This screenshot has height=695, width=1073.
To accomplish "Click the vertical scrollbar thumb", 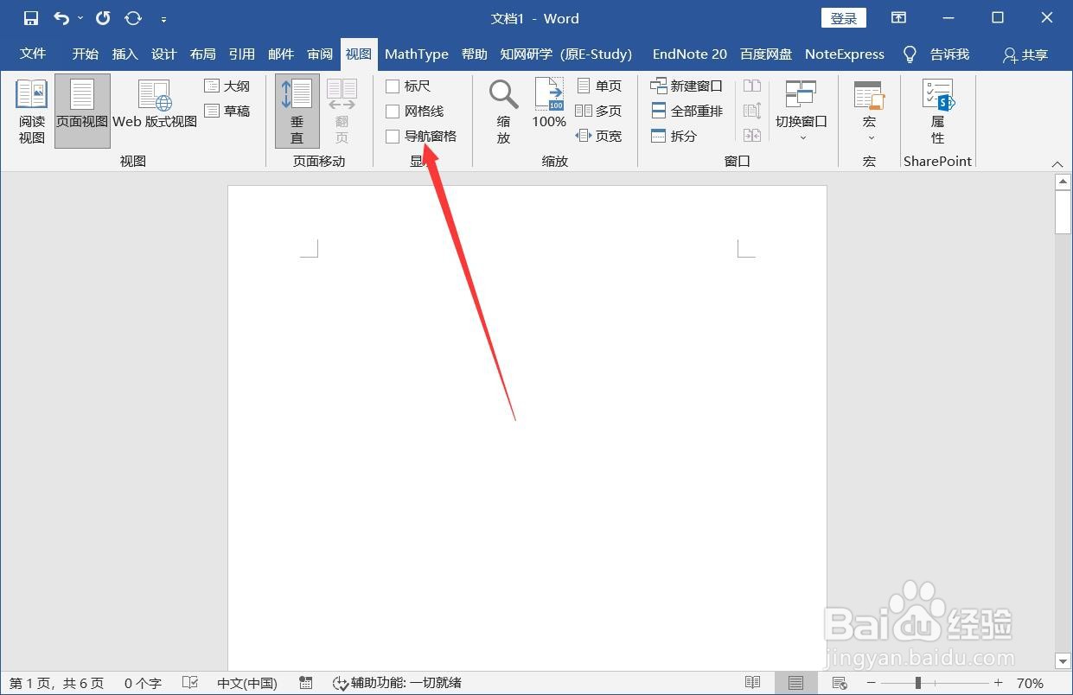I will pos(1063,213).
